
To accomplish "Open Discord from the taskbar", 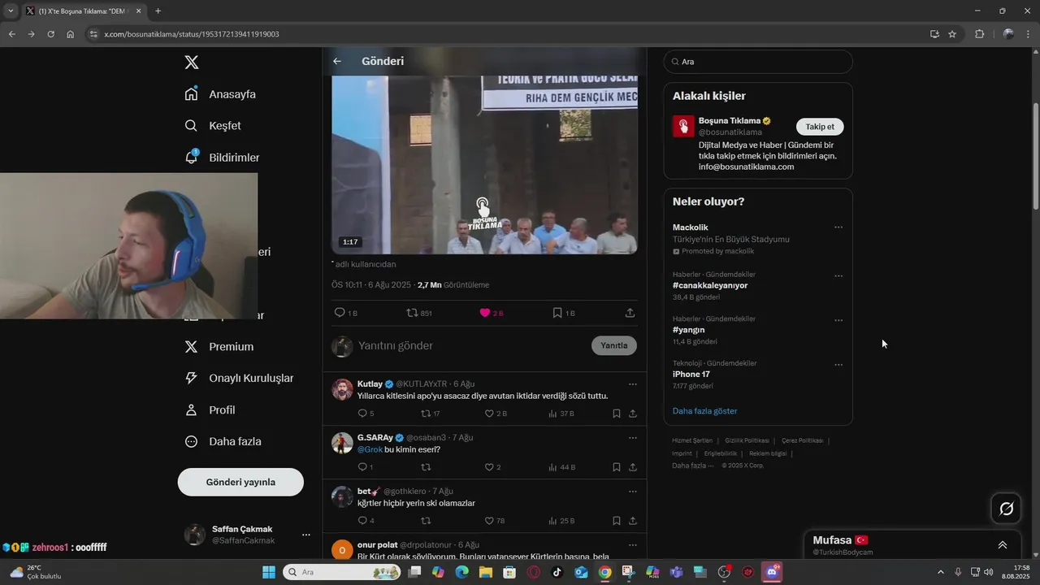I will click(x=772, y=572).
